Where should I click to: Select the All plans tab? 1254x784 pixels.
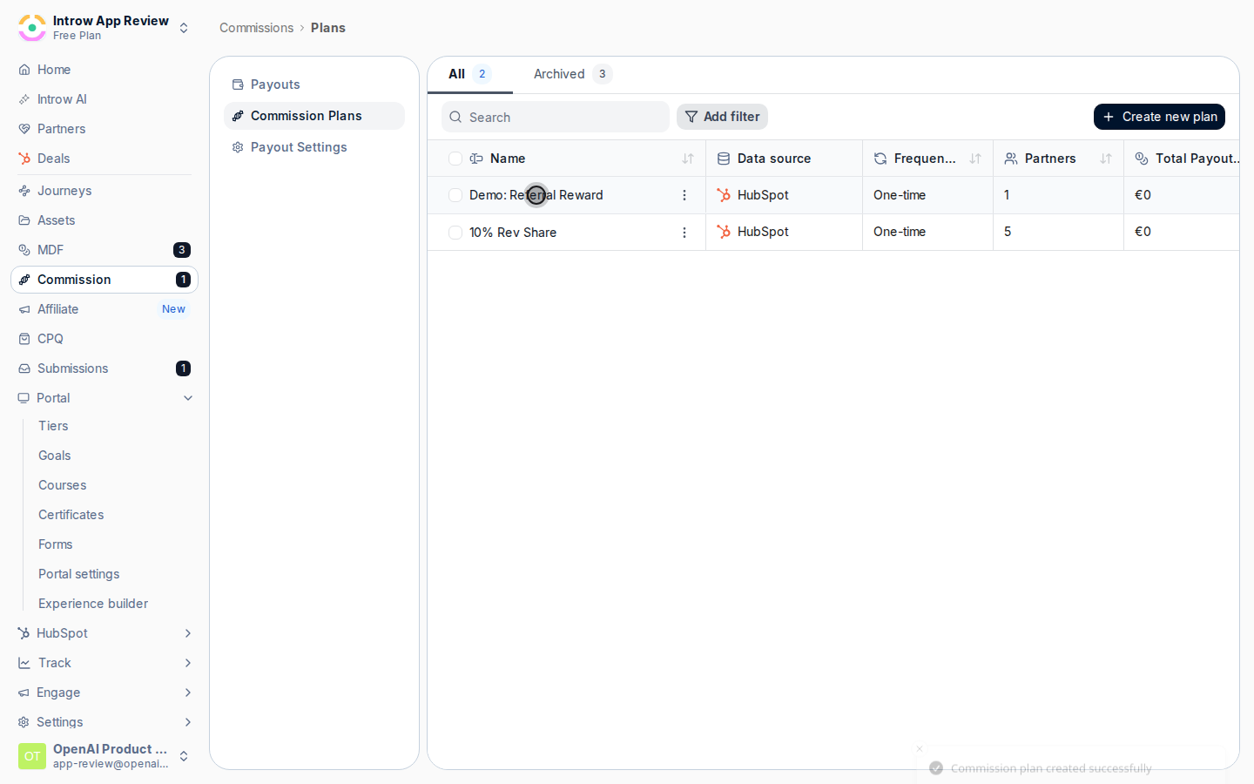click(x=469, y=74)
